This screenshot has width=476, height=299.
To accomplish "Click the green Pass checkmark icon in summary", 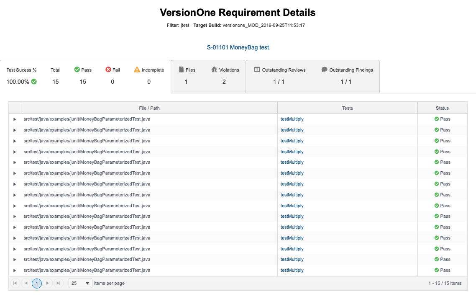I will (77, 70).
